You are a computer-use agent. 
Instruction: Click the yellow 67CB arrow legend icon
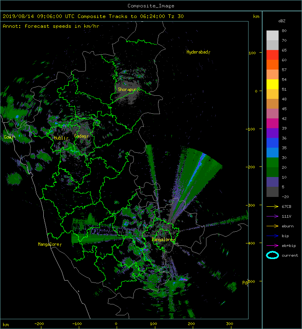click(x=272, y=206)
